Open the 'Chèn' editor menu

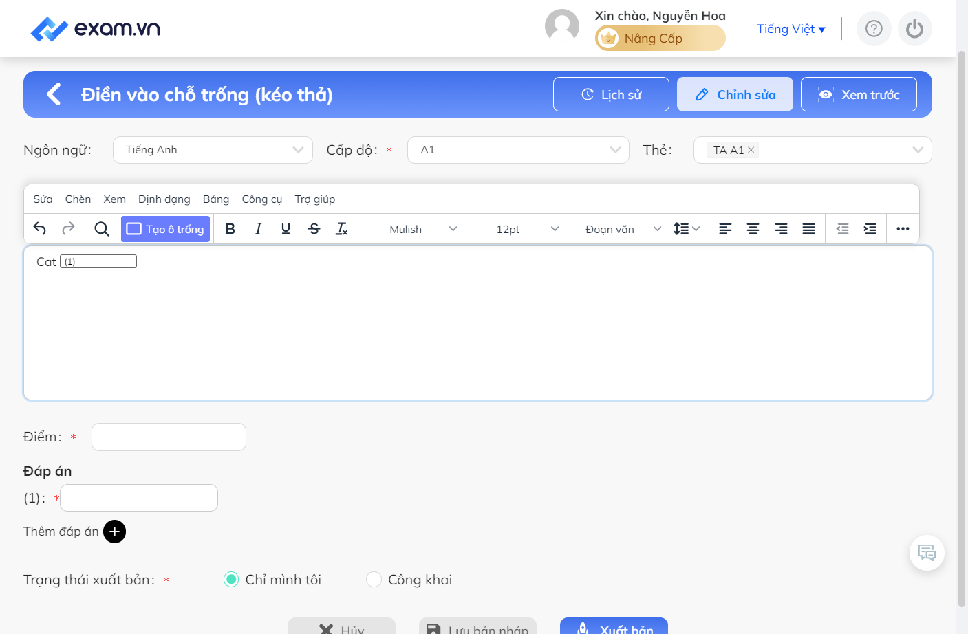point(78,199)
